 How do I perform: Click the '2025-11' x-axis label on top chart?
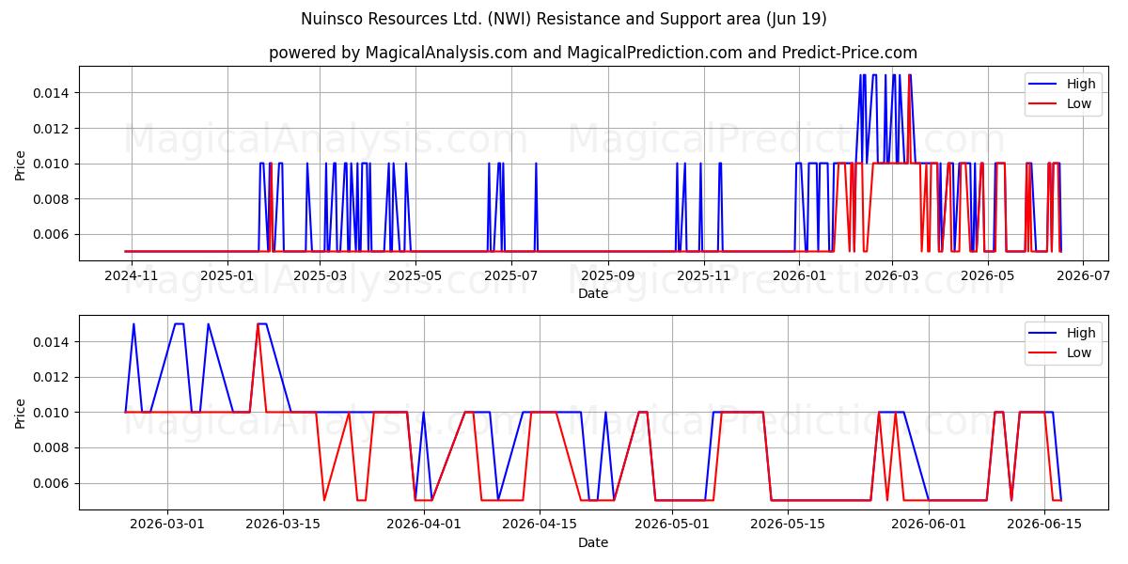(703, 275)
